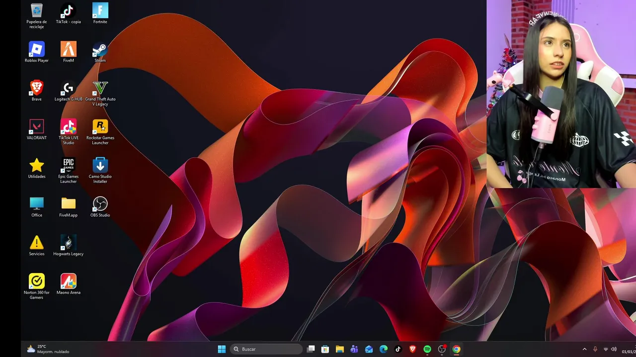The height and width of the screenshot is (357, 636).
Task: Open Task View in the taskbar
Action: tap(311, 349)
